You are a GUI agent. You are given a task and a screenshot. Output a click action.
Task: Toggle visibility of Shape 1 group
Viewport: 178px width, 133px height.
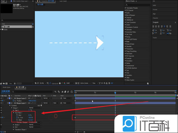click(1, 108)
